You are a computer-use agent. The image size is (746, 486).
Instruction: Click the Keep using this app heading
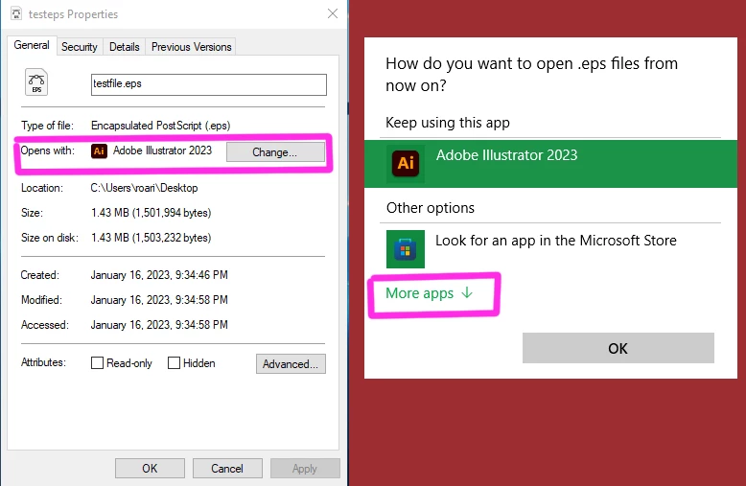[x=448, y=123]
